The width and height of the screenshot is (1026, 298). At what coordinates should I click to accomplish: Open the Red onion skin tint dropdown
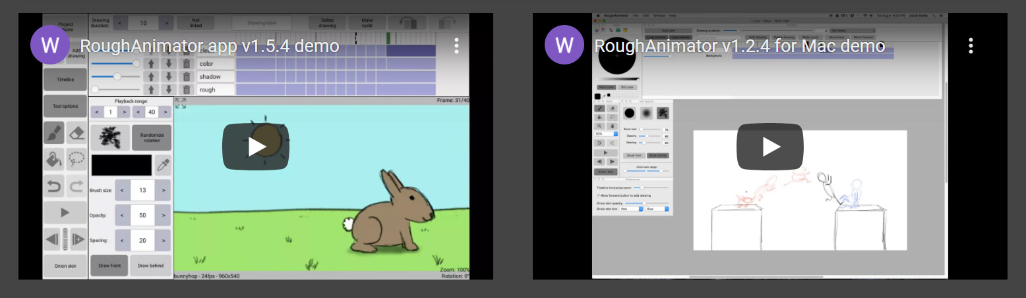point(632,209)
